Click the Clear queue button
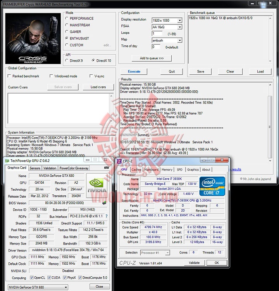The image size is (279, 291). [x=230, y=71]
